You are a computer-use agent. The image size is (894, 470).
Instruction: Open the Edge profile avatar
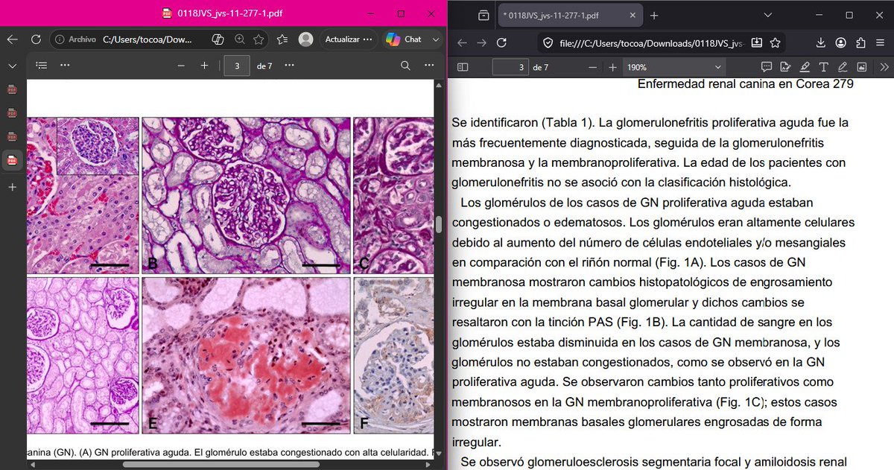[305, 39]
